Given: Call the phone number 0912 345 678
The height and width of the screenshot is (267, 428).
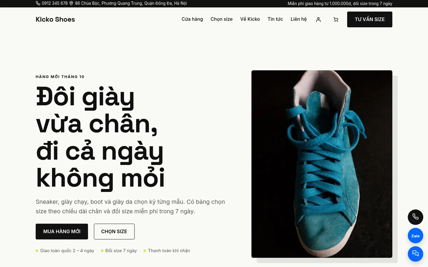Looking at the screenshot, I should (x=55, y=3).
